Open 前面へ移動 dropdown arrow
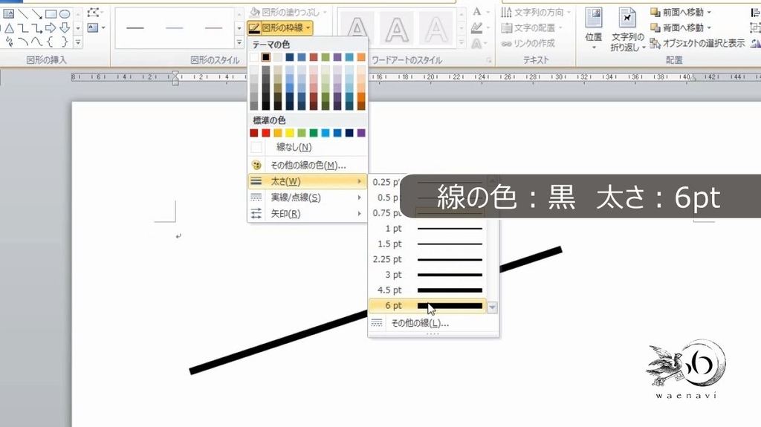Viewport: 761px width, 427px height. pyautogui.click(x=708, y=12)
